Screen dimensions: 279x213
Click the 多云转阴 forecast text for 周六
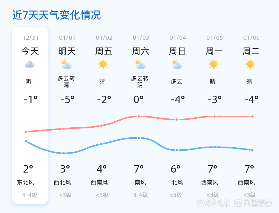pyautogui.click(x=140, y=82)
